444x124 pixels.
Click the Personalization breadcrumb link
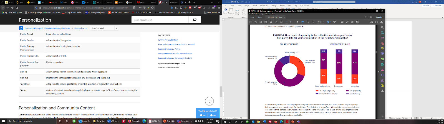click(x=81, y=28)
